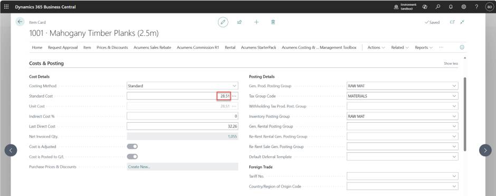Screen dimensions: 496x196
Task: Expand Withholding Tax Prod. Post. Group dropdown
Action: 454,106
